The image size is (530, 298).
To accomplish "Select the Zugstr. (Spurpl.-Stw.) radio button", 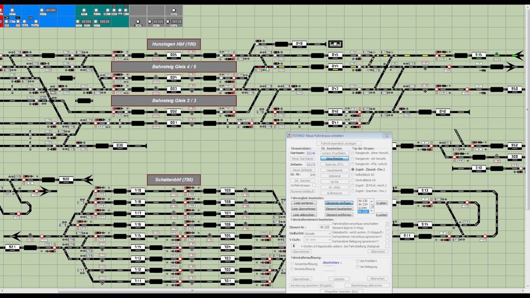I will [x=369, y=169].
